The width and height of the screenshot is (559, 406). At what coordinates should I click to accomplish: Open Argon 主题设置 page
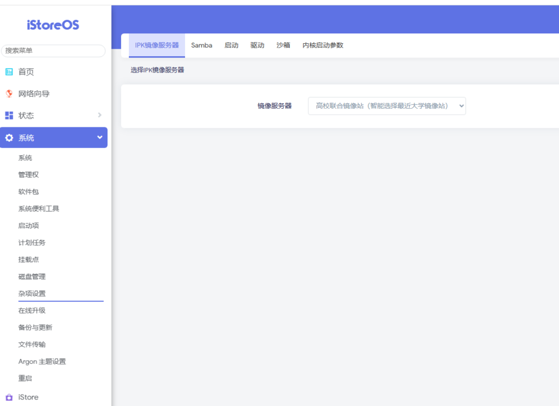coord(42,361)
